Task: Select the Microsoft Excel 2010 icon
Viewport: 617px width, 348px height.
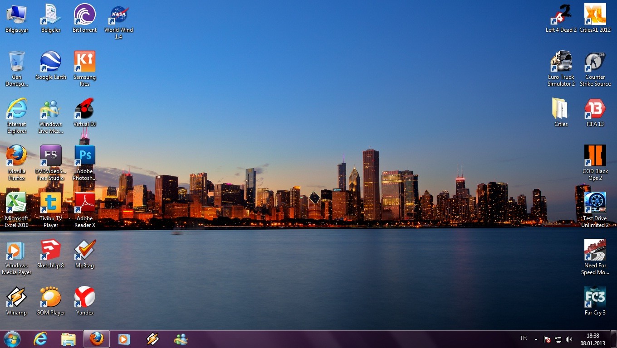Action: (17, 210)
